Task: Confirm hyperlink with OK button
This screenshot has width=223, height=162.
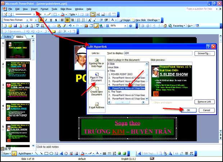Action: [188, 110]
